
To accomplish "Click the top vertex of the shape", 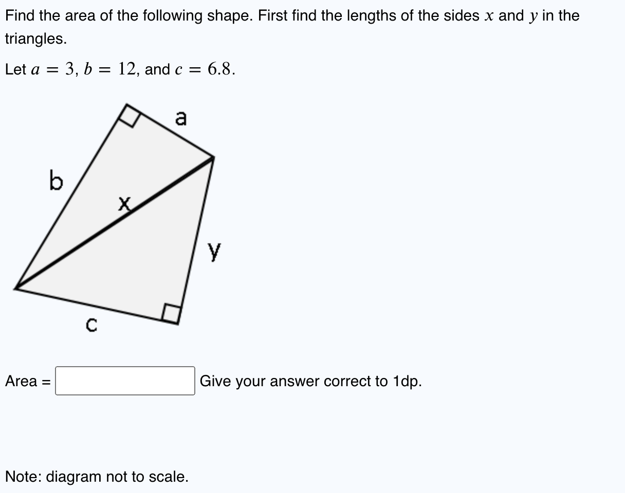I will point(127,104).
